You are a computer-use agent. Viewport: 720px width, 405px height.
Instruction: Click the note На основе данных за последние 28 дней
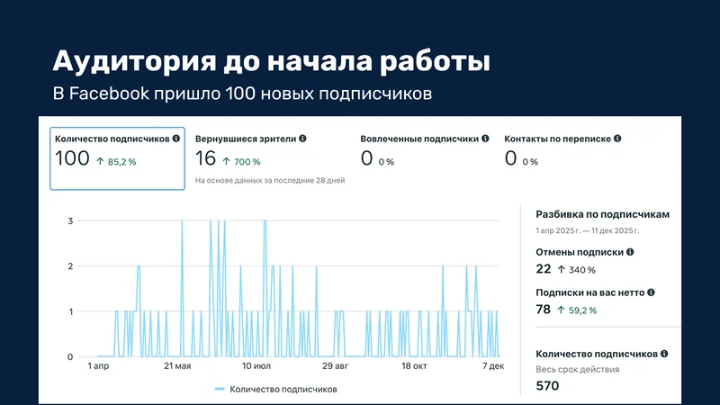pos(270,181)
